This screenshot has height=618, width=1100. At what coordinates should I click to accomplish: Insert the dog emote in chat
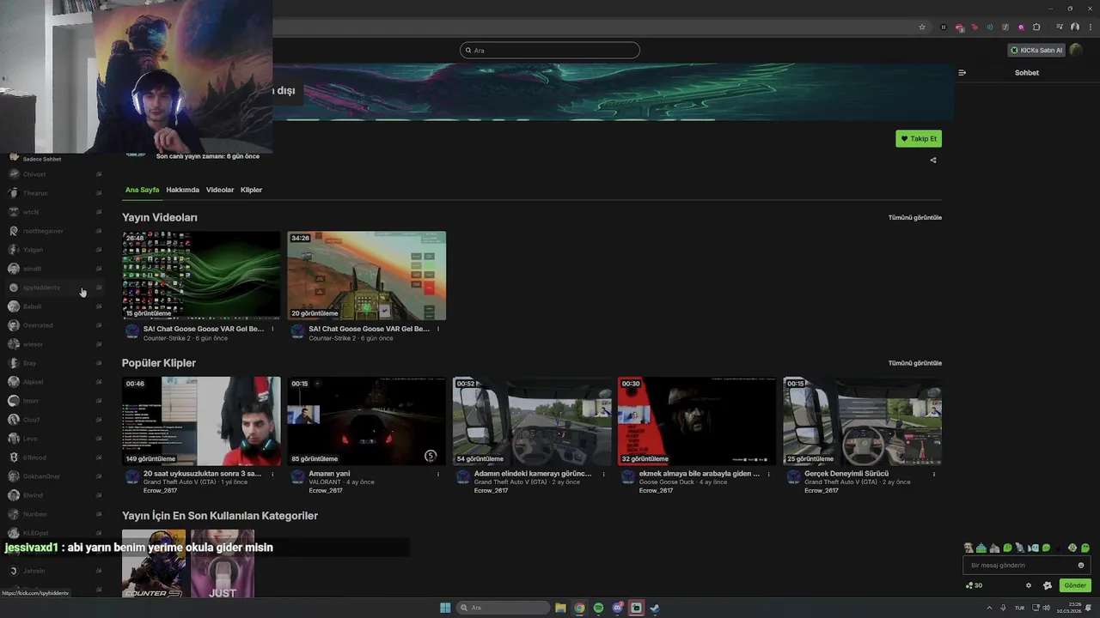(x=969, y=548)
